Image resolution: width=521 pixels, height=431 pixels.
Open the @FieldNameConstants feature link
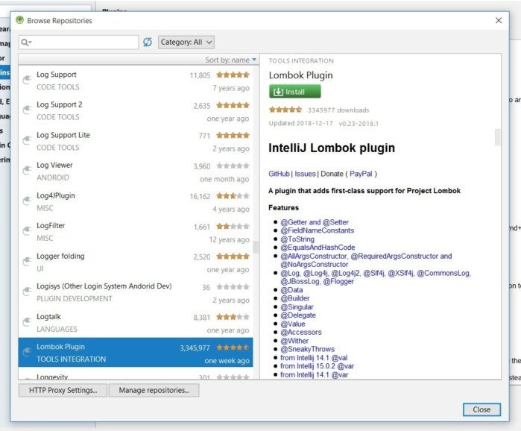pyautogui.click(x=317, y=230)
